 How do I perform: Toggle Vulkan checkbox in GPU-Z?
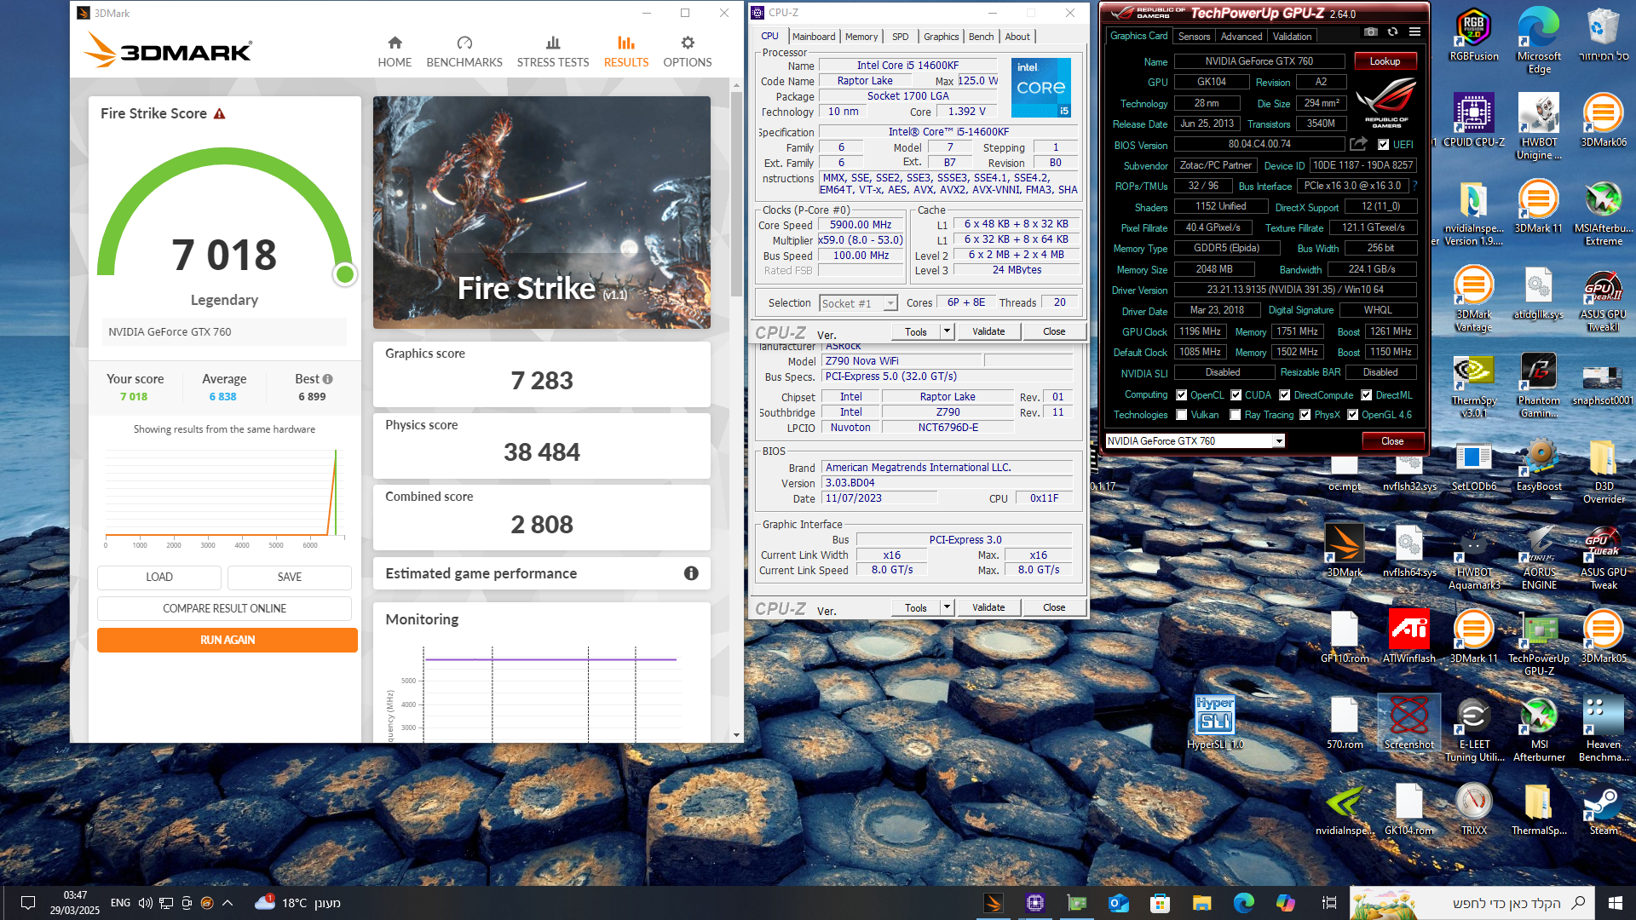1182,415
